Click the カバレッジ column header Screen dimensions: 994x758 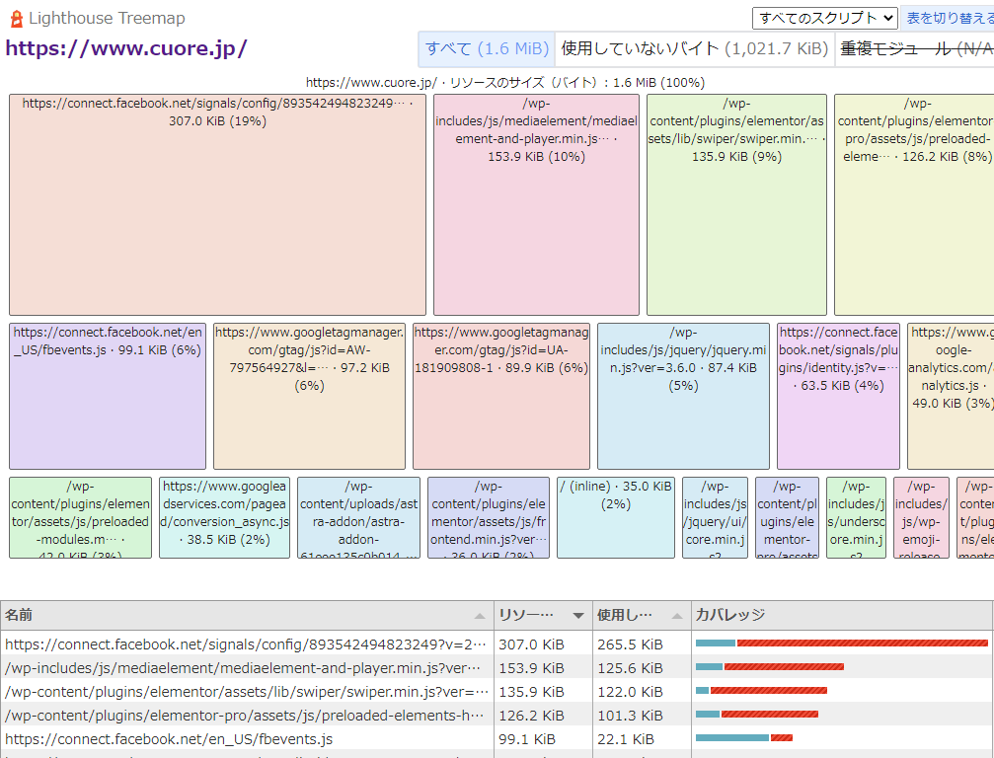[841, 615]
